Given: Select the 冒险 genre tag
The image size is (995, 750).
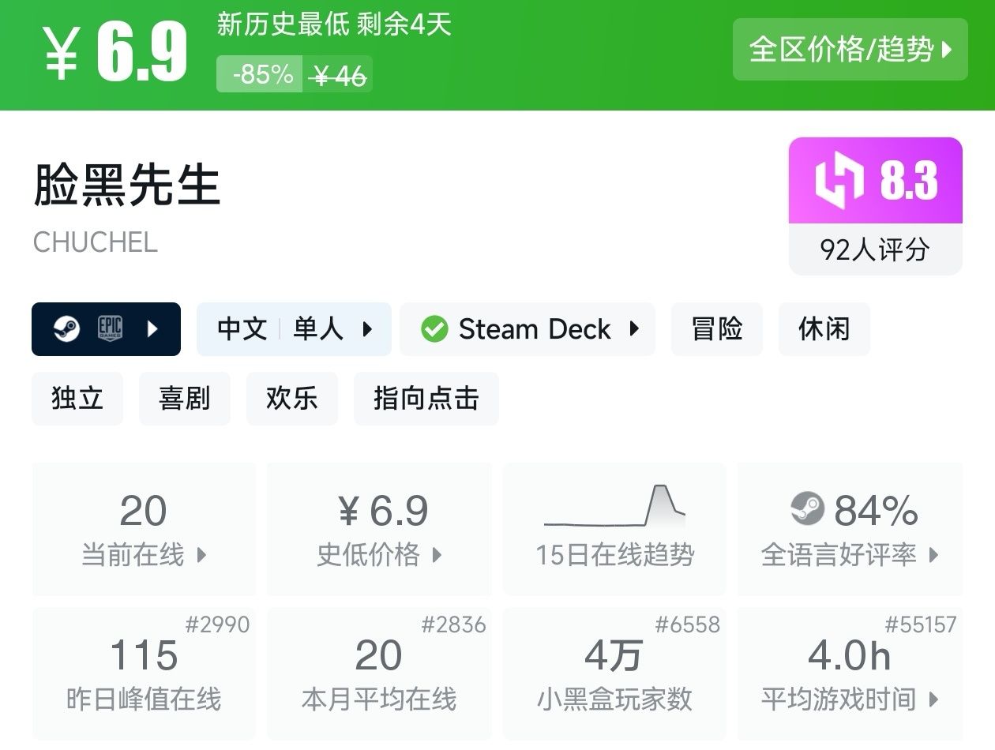Looking at the screenshot, I should pos(717,329).
